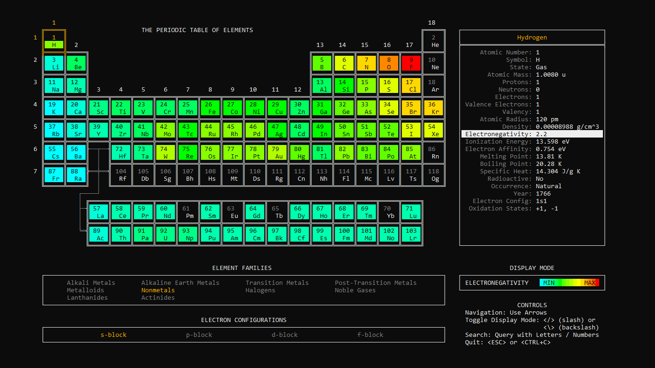Switch to the p-block configuration tab

(x=199, y=335)
